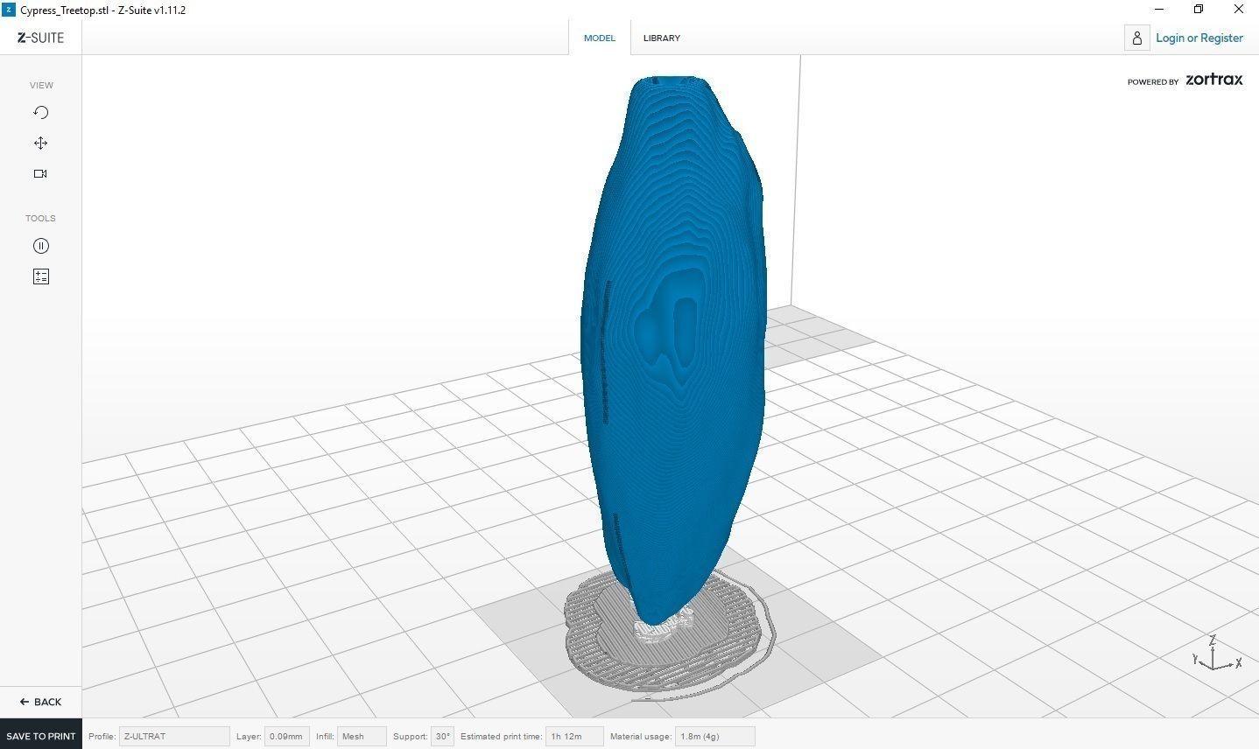Image resolution: width=1259 pixels, height=749 pixels.
Task: Open the Infill Mesh selector
Action: click(361, 736)
